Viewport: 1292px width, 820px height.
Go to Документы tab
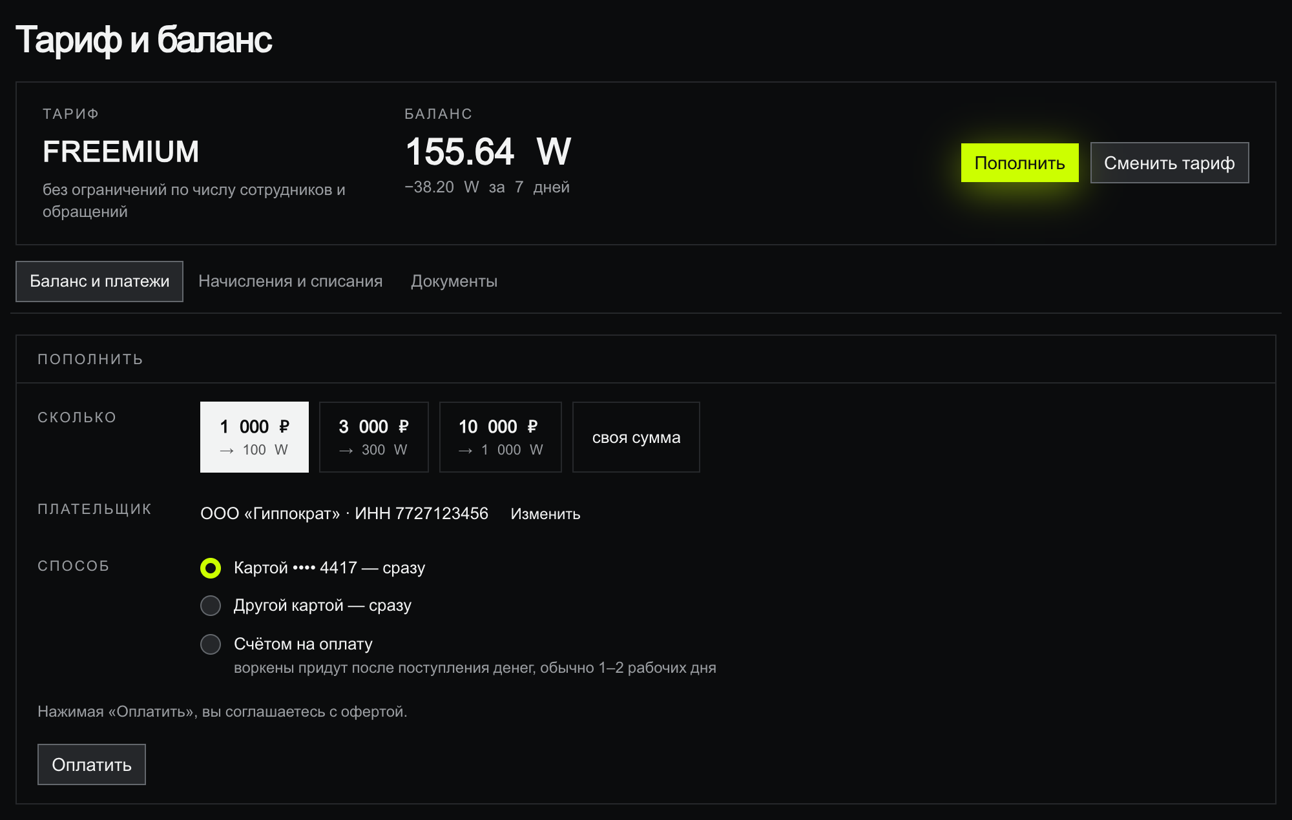click(x=454, y=282)
